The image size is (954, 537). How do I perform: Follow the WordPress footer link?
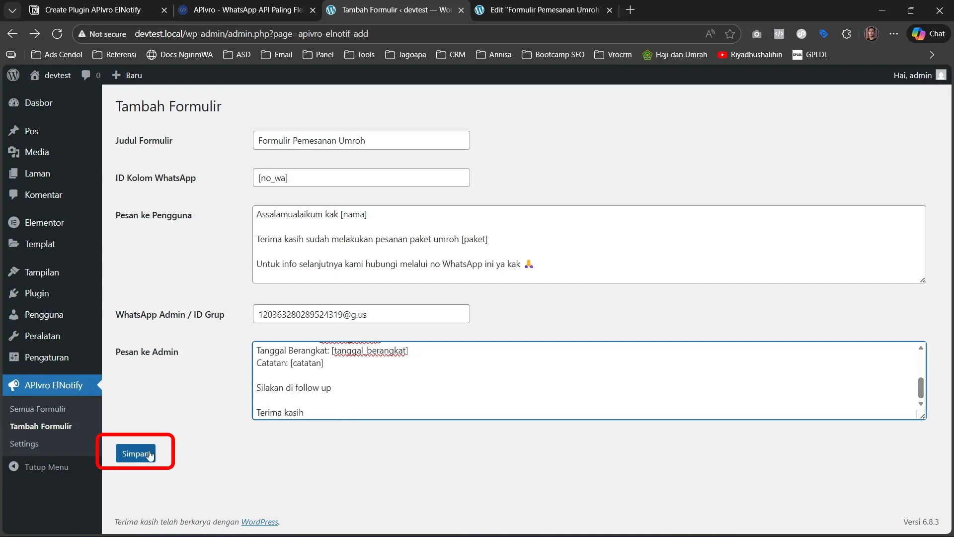pyautogui.click(x=259, y=522)
